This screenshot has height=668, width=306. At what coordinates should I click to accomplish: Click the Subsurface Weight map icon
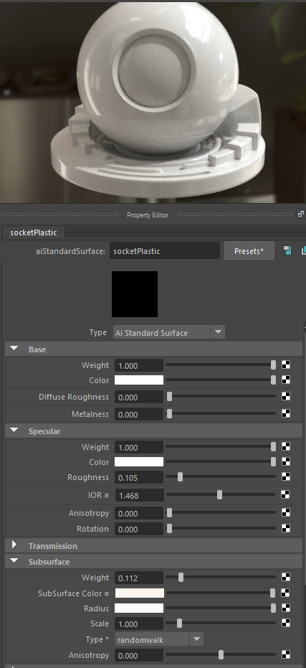(286, 578)
